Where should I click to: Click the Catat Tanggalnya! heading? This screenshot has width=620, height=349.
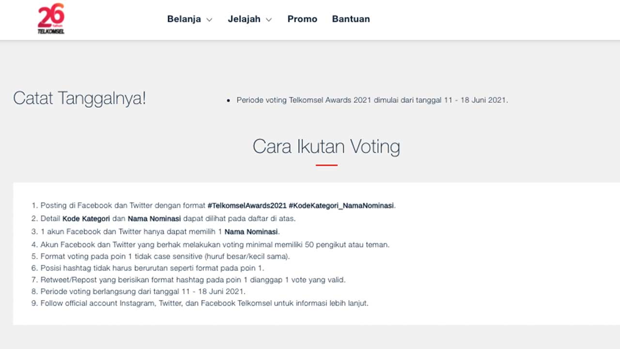[x=79, y=98]
